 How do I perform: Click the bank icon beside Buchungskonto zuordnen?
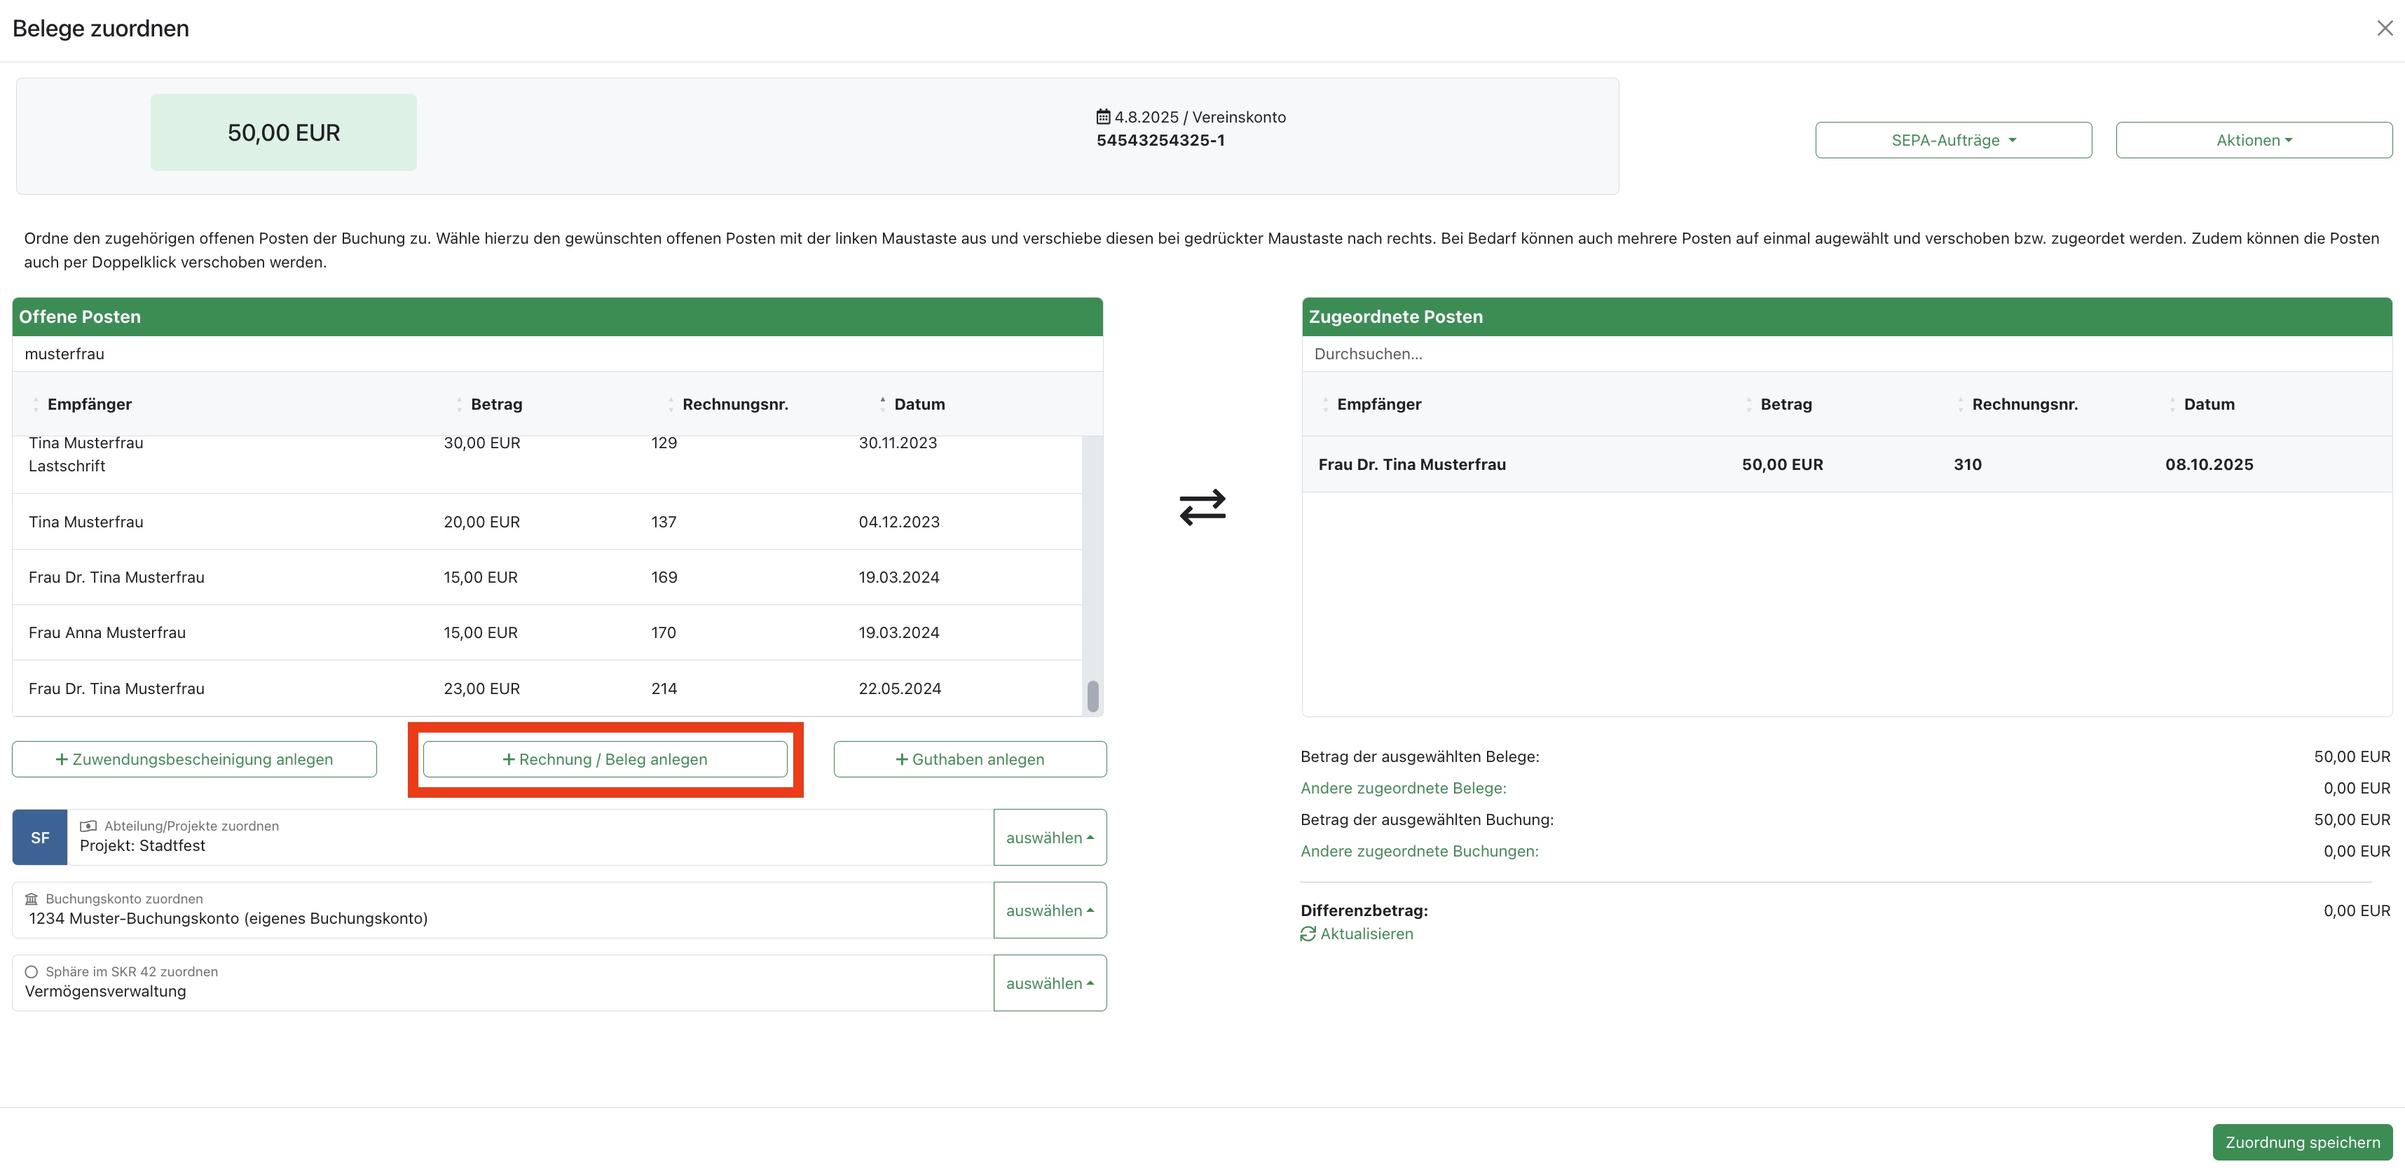(32, 899)
